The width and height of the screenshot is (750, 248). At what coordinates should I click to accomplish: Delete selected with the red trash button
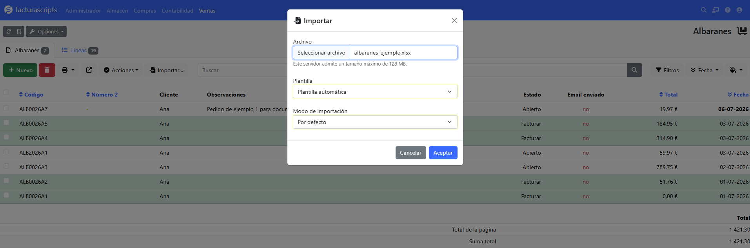point(47,70)
